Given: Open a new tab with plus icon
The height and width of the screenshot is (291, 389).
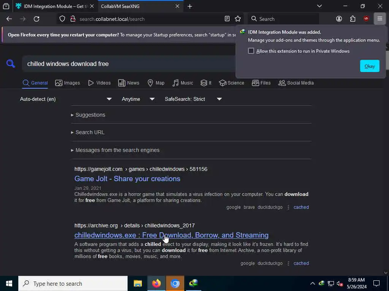Looking at the screenshot, I should tap(190, 6).
